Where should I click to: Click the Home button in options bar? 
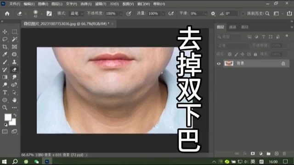click(x=7, y=13)
